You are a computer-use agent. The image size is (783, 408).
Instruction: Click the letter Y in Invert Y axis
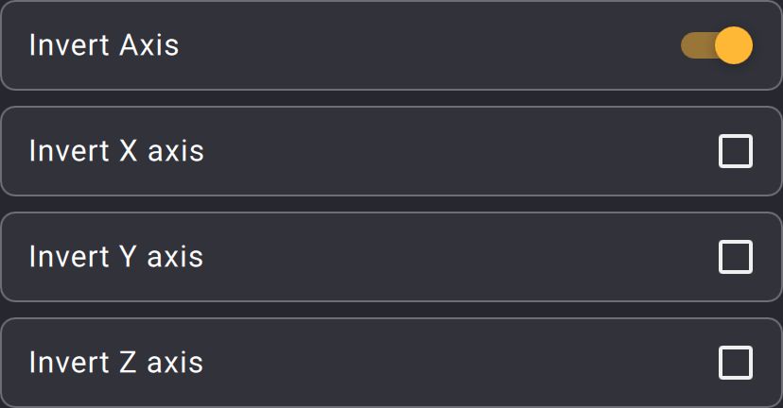(128, 257)
